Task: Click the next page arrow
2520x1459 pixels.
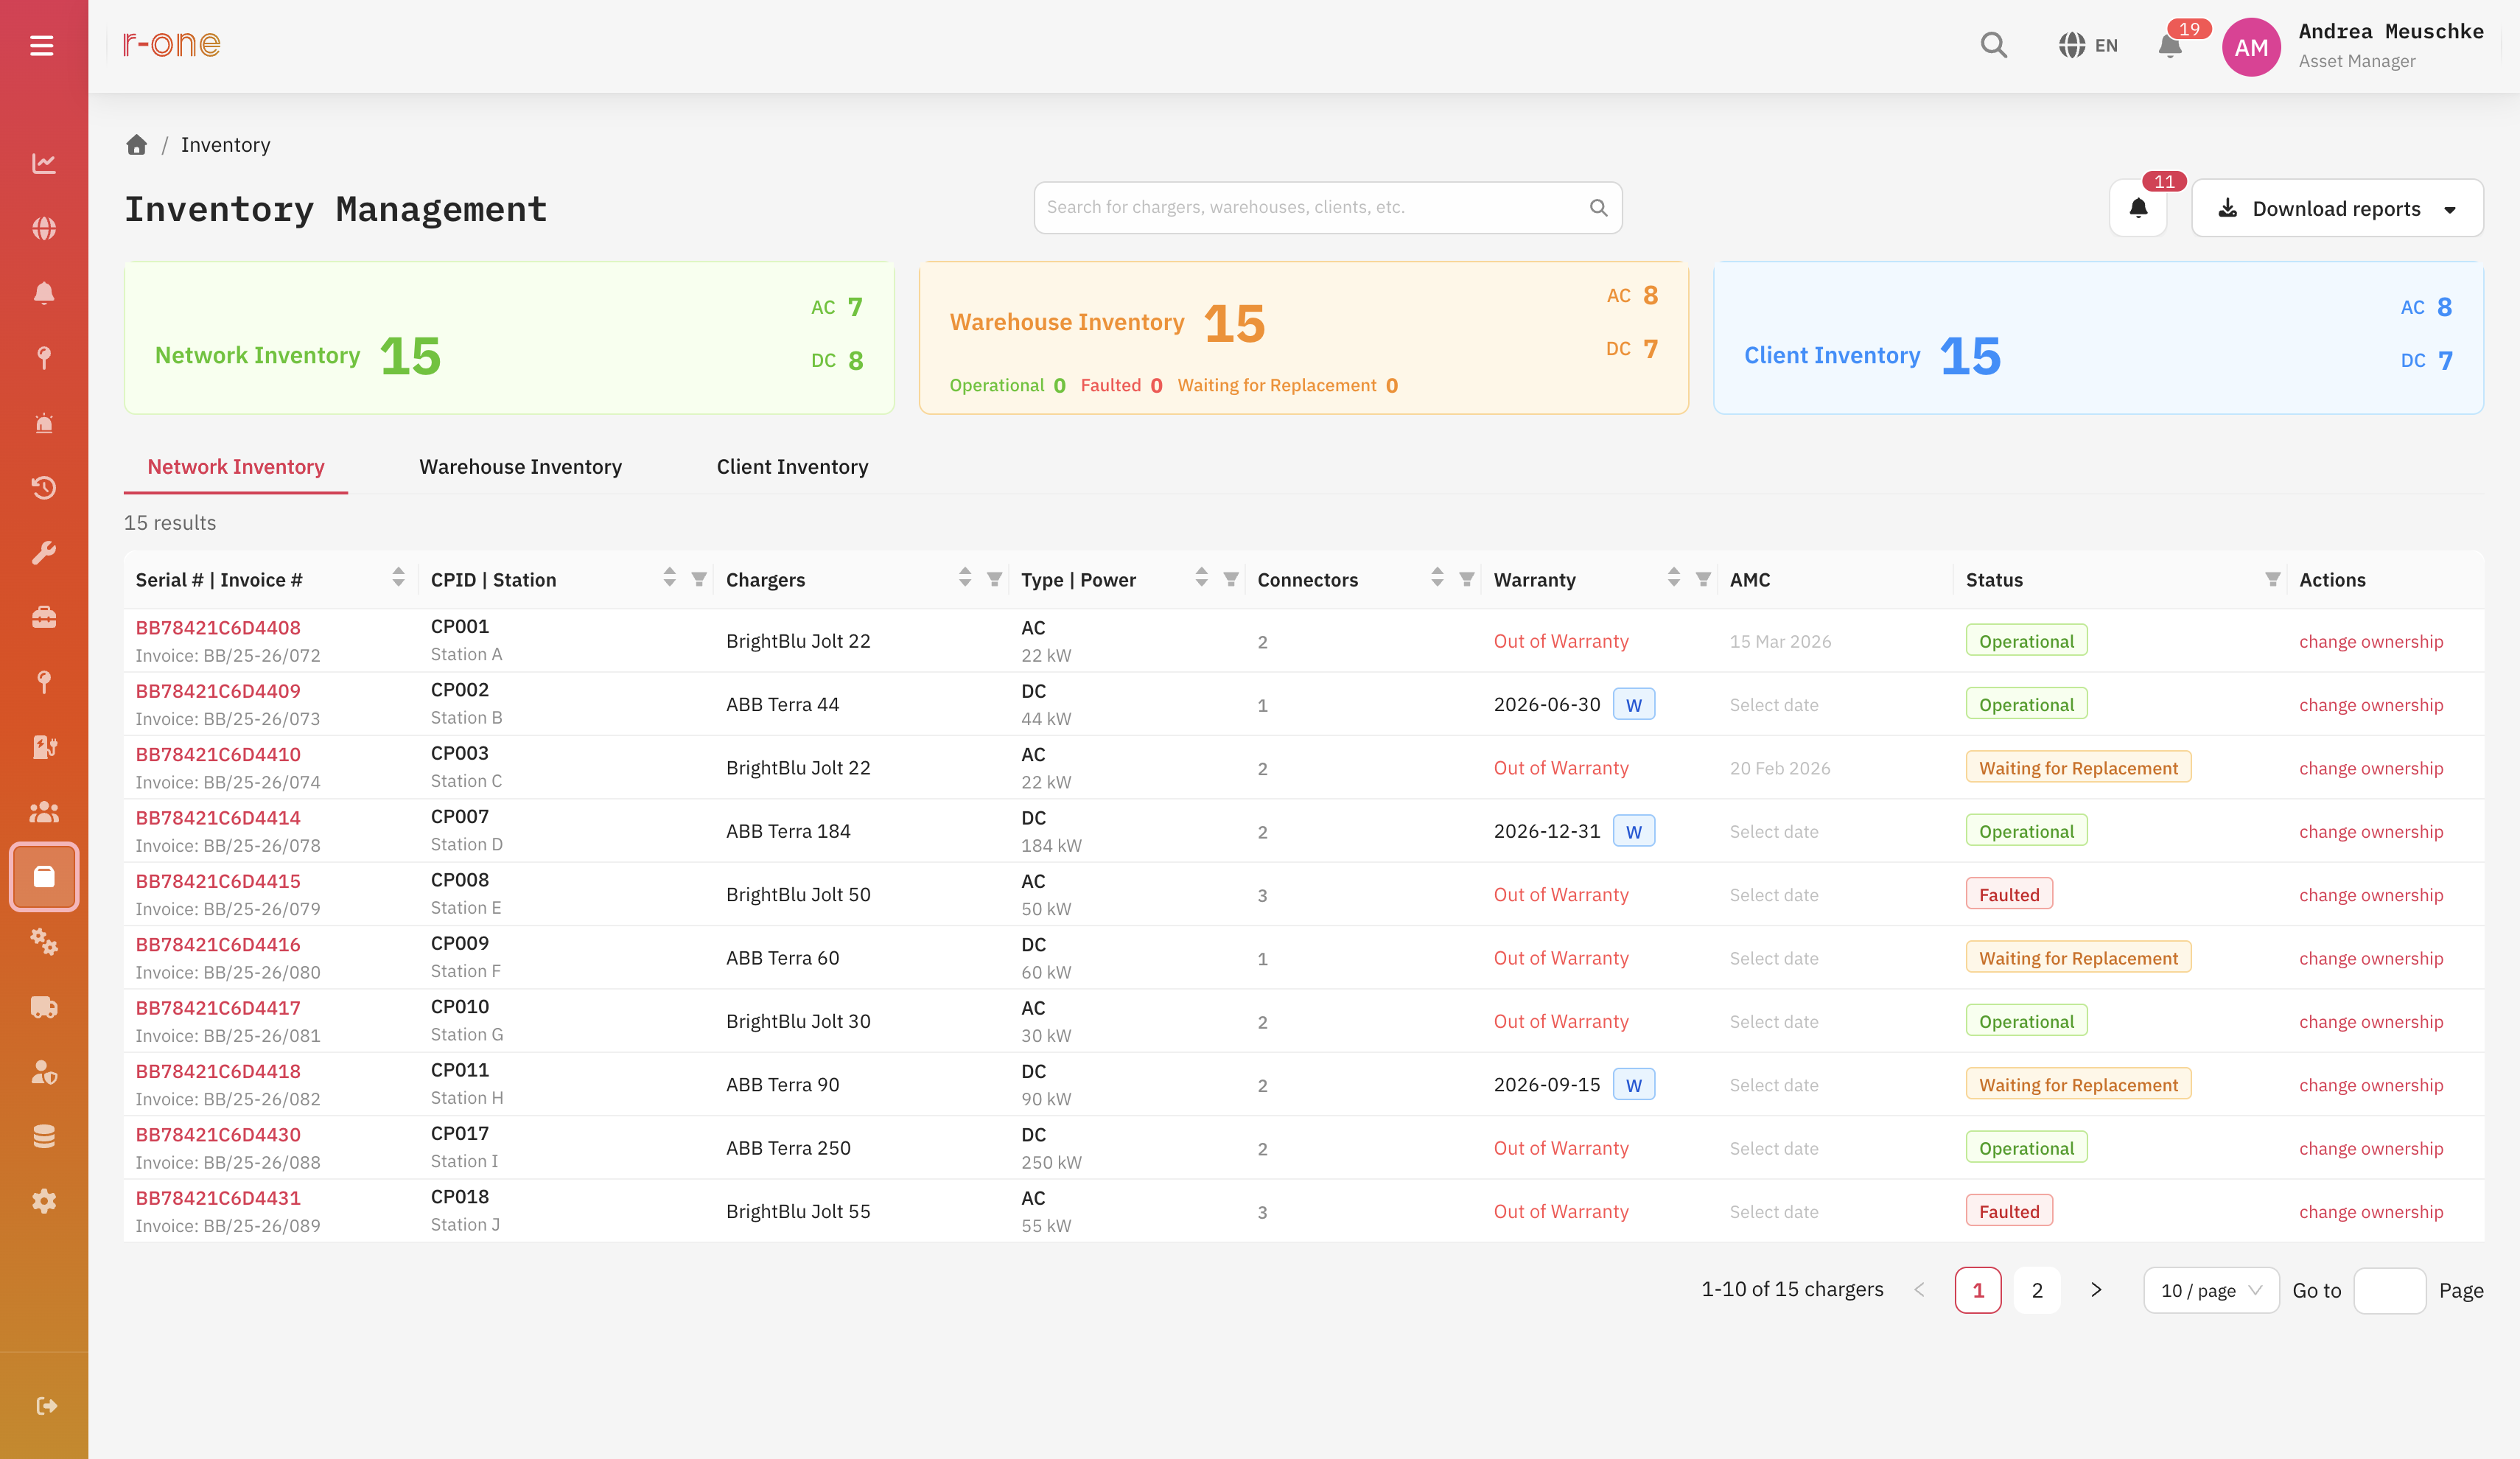Action: point(2096,1290)
